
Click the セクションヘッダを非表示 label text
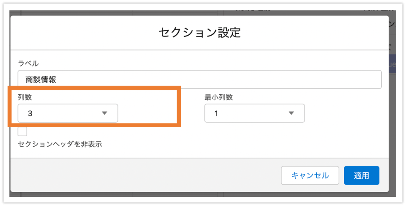click(x=60, y=144)
